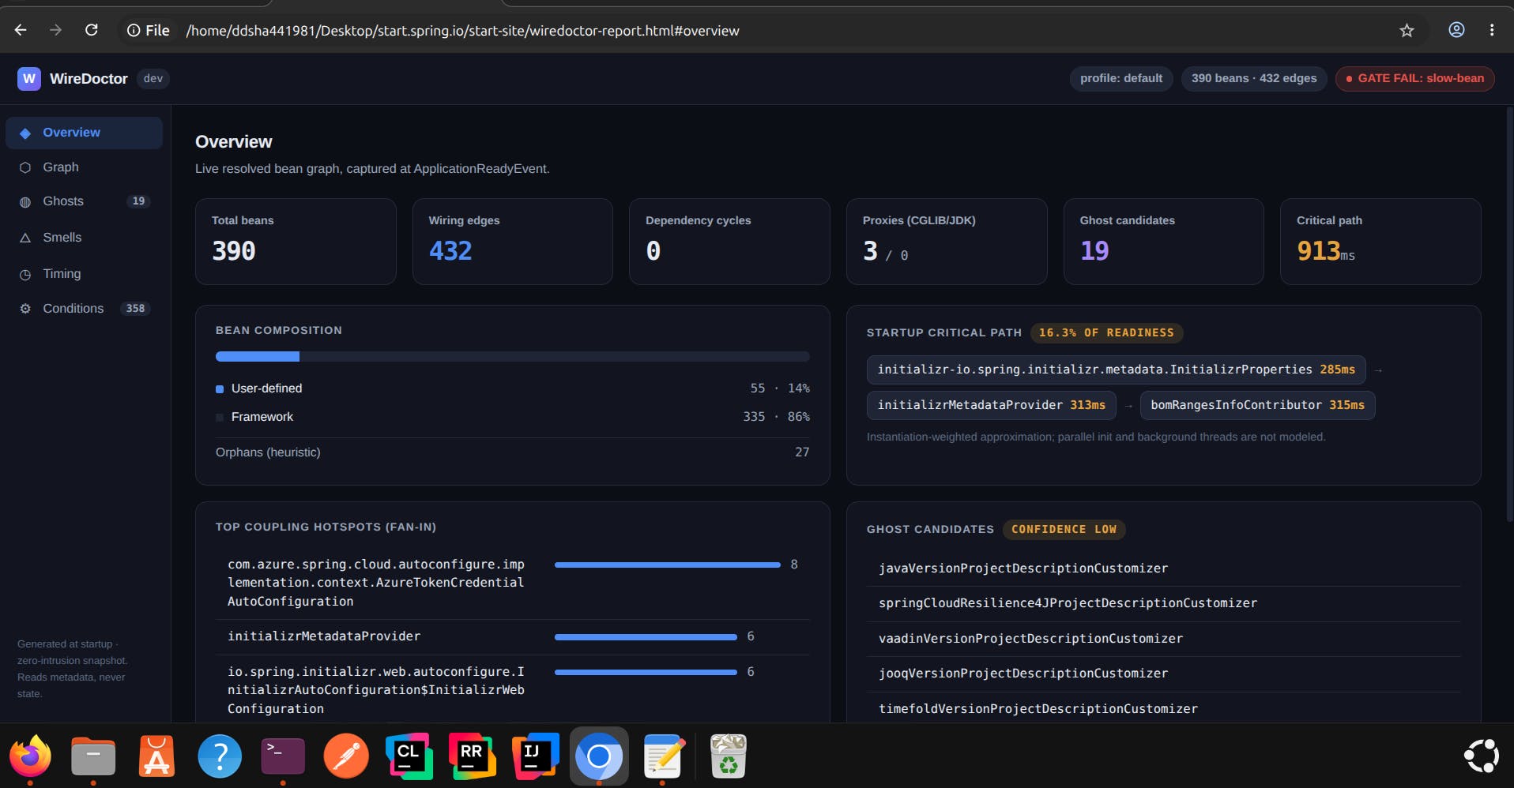Image resolution: width=1514 pixels, height=788 pixels.
Task: Click the browser address bar URL
Action: point(462,30)
